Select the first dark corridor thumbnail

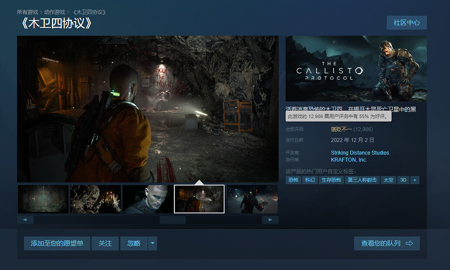pyautogui.click(x=43, y=199)
